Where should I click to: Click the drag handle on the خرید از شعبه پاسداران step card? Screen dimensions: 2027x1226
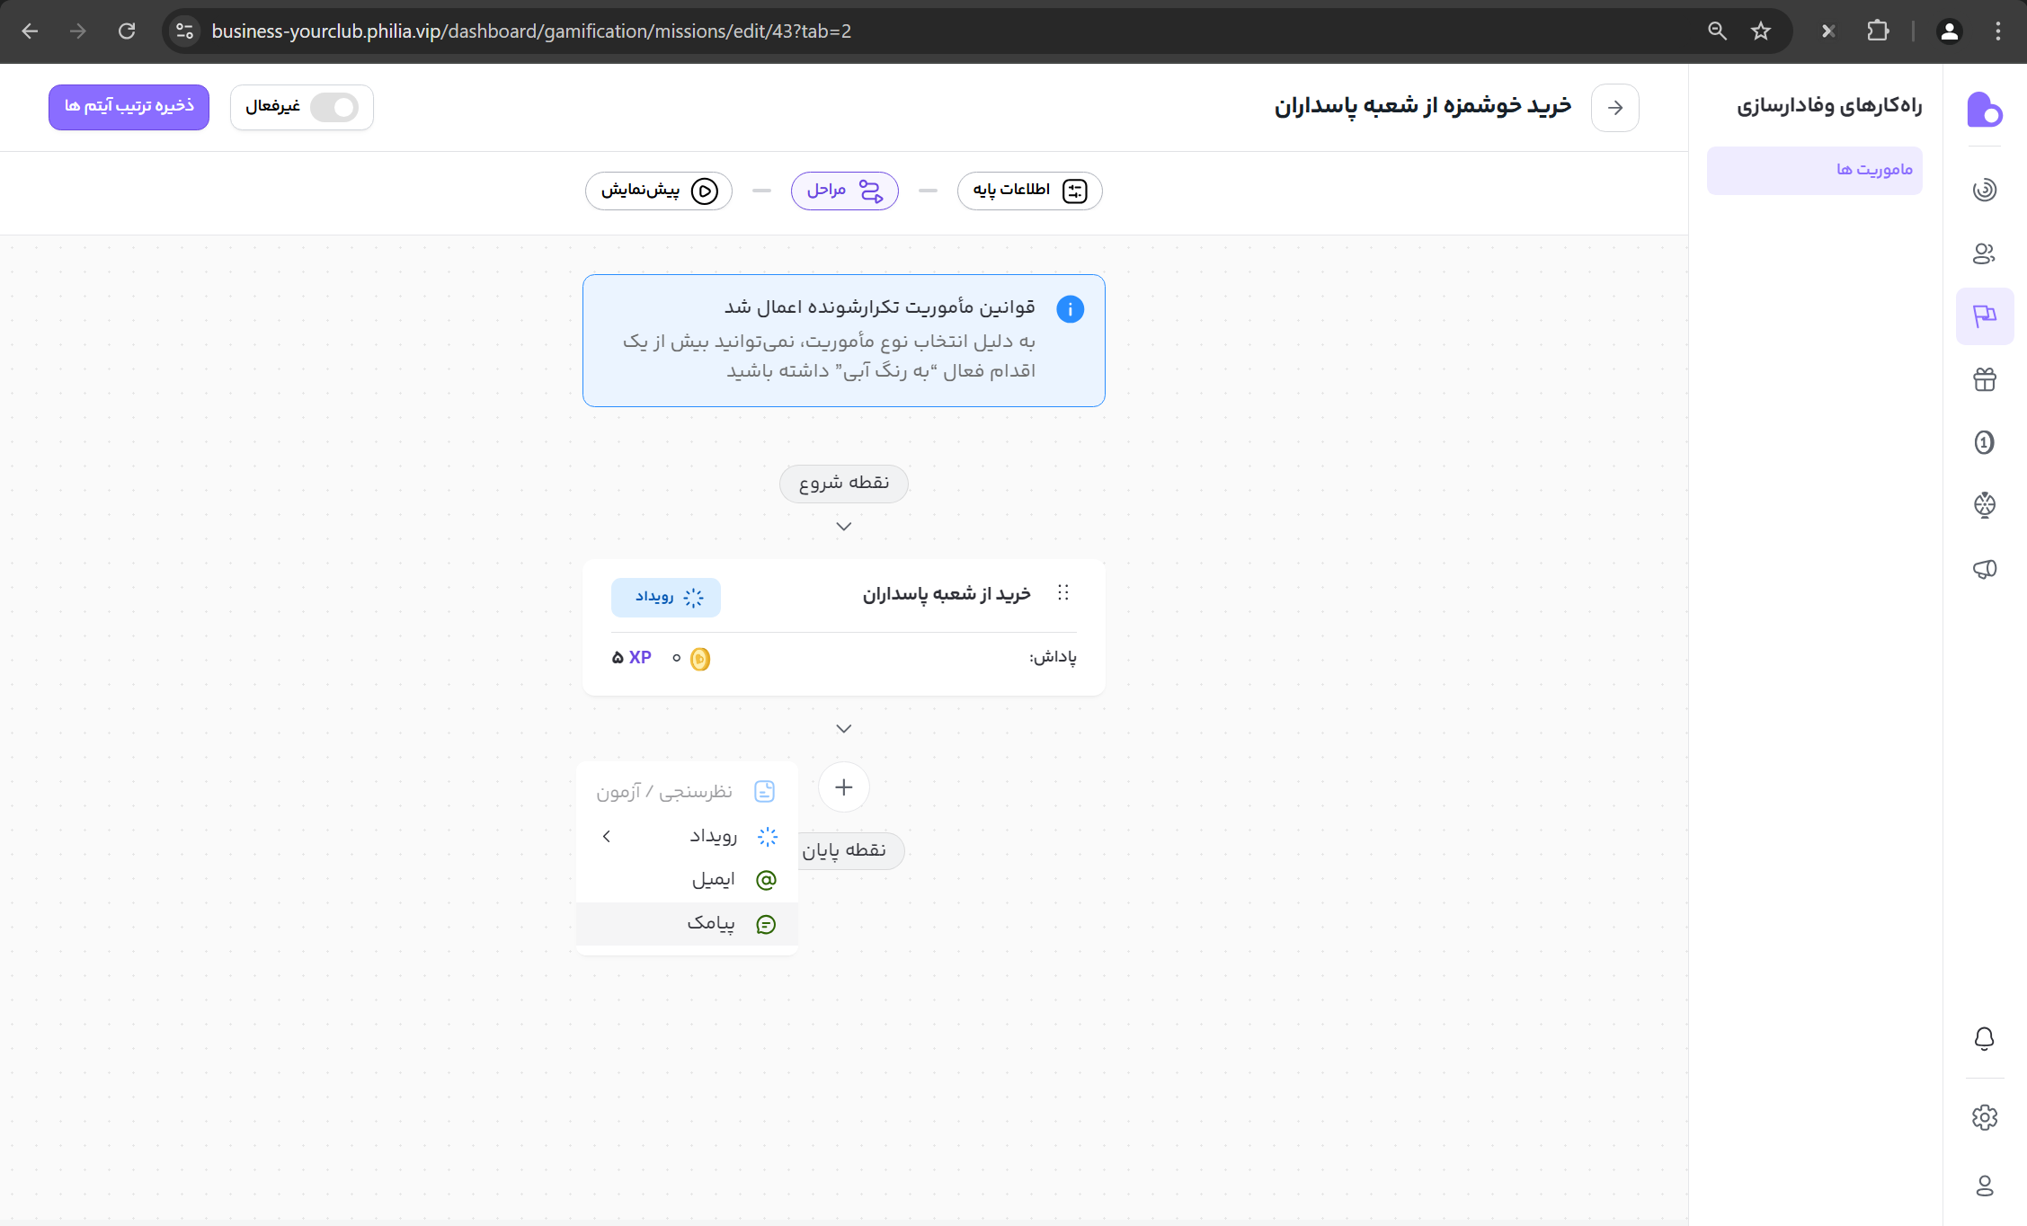[1063, 593]
